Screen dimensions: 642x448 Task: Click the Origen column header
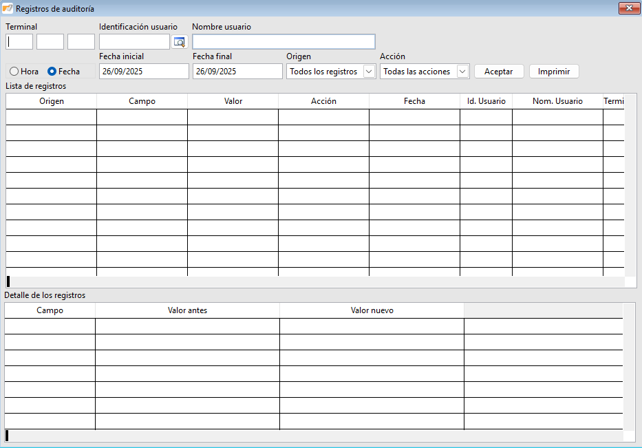[x=51, y=101]
